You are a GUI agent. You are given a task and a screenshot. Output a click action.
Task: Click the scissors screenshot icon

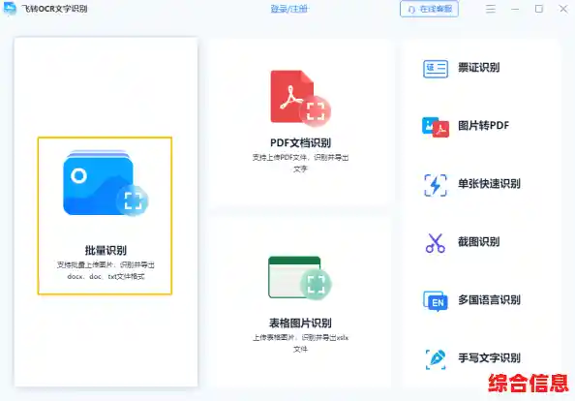[436, 243]
